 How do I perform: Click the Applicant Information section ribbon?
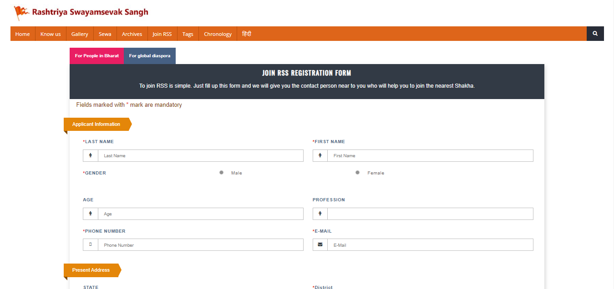(97, 124)
